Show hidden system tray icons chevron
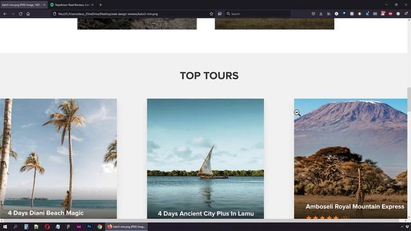This screenshot has height=231, width=411. point(402,227)
